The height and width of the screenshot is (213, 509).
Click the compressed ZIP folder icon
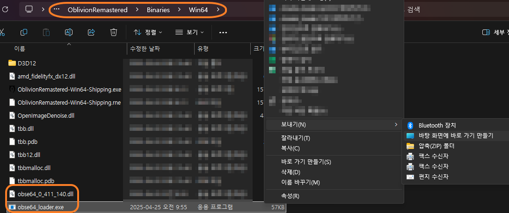click(x=410, y=146)
